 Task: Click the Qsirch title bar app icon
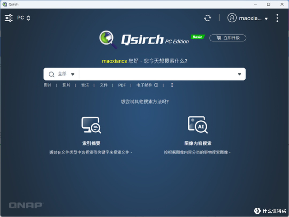coord(5,4)
